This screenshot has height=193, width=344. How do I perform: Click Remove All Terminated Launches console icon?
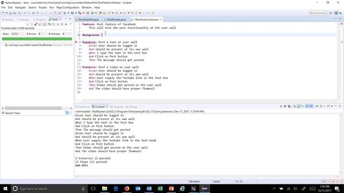click(x=289, y=106)
